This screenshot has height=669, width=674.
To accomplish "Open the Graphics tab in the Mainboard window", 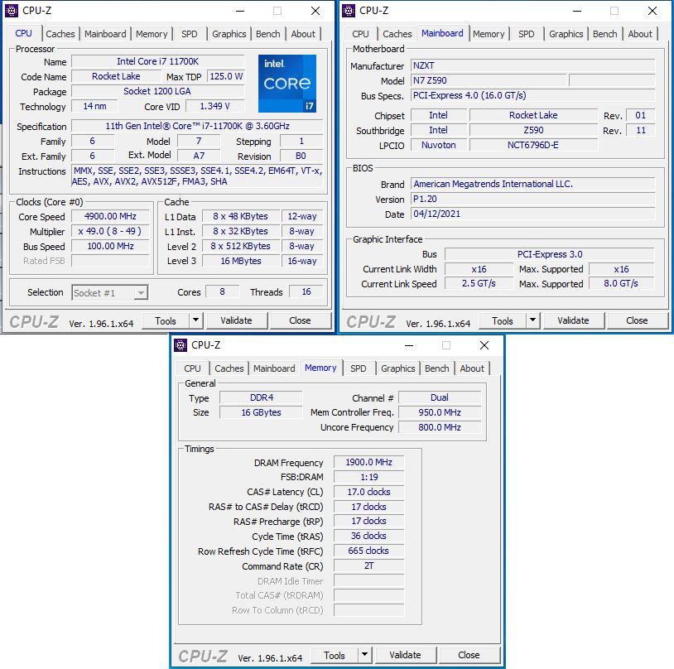I will 566,34.
